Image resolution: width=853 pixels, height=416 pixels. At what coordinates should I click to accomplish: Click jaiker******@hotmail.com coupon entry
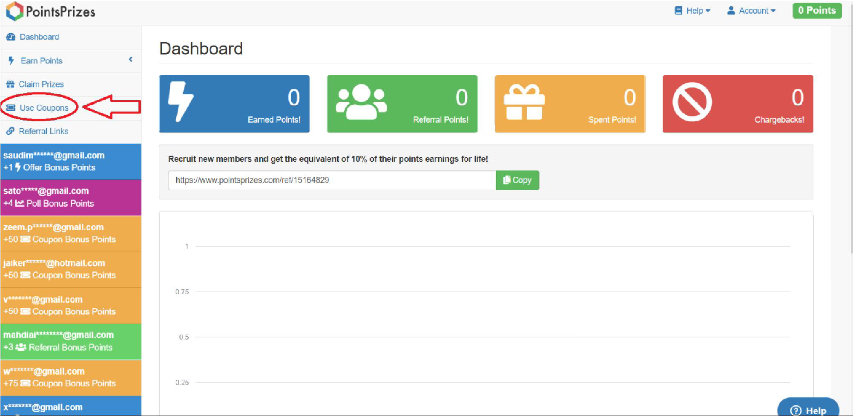[x=71, y=269]
